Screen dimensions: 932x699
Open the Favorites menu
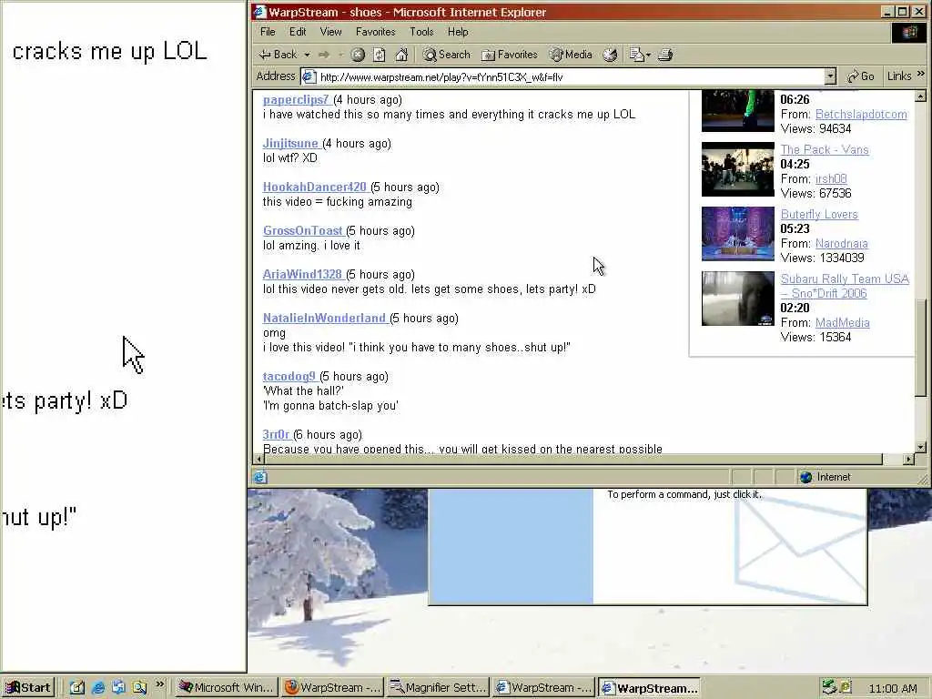click(x=375, y=32)
